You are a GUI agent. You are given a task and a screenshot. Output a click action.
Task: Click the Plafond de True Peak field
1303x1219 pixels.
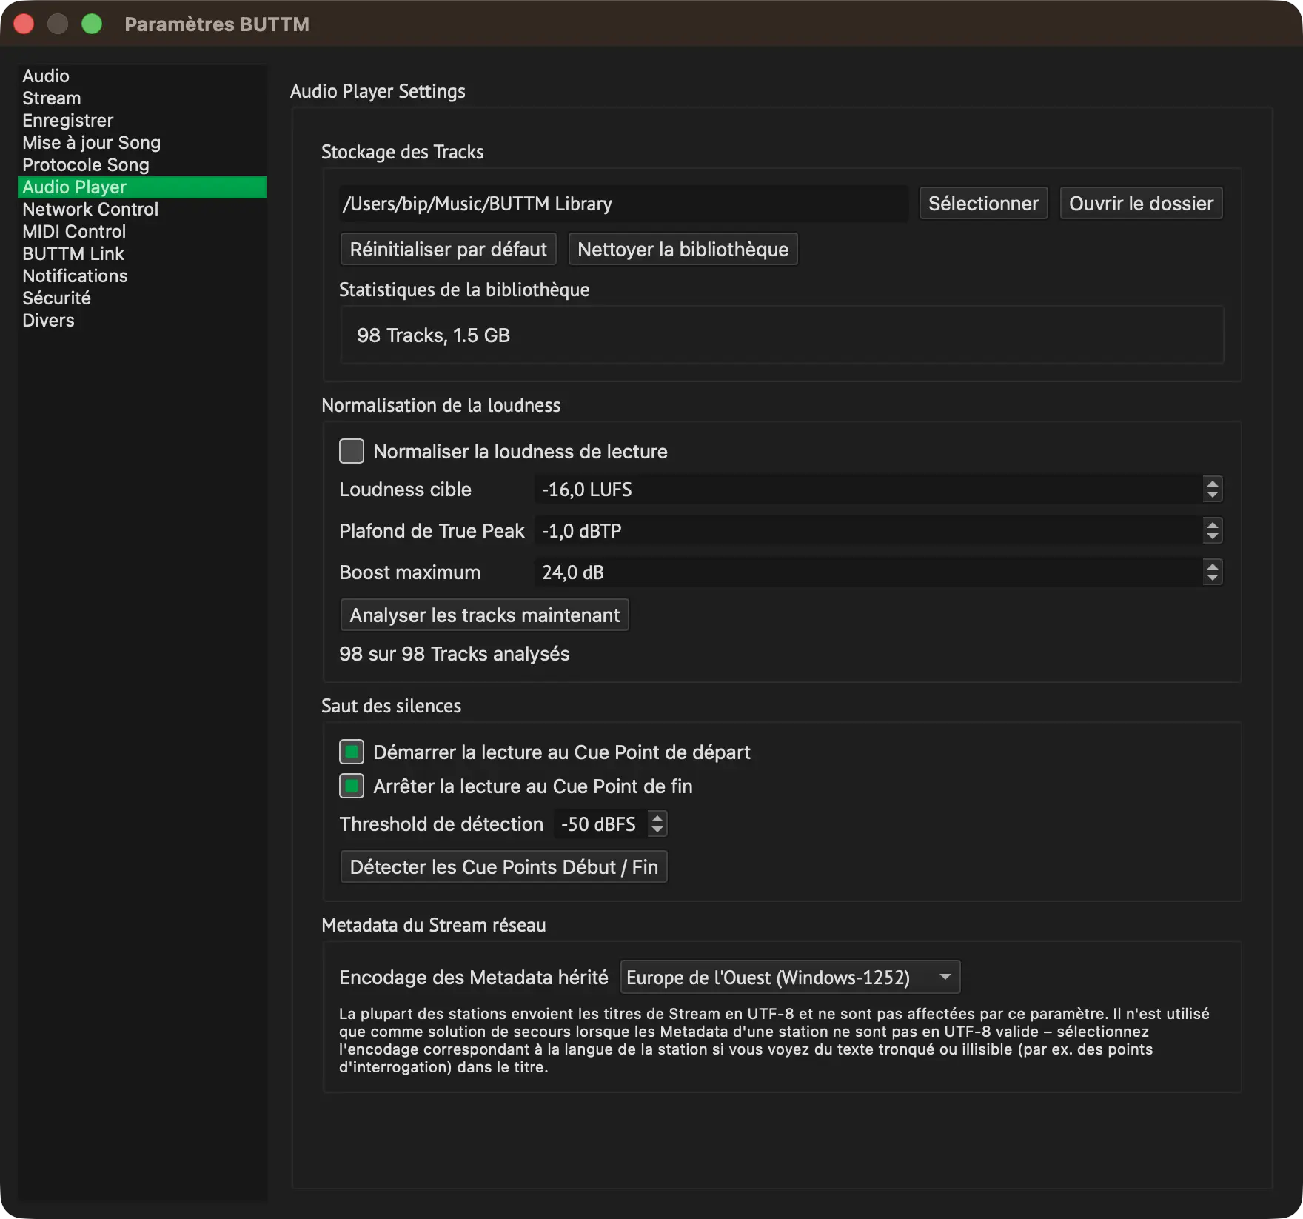(868, 531)
